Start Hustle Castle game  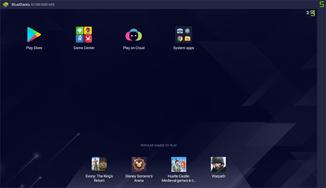[179, 164]
